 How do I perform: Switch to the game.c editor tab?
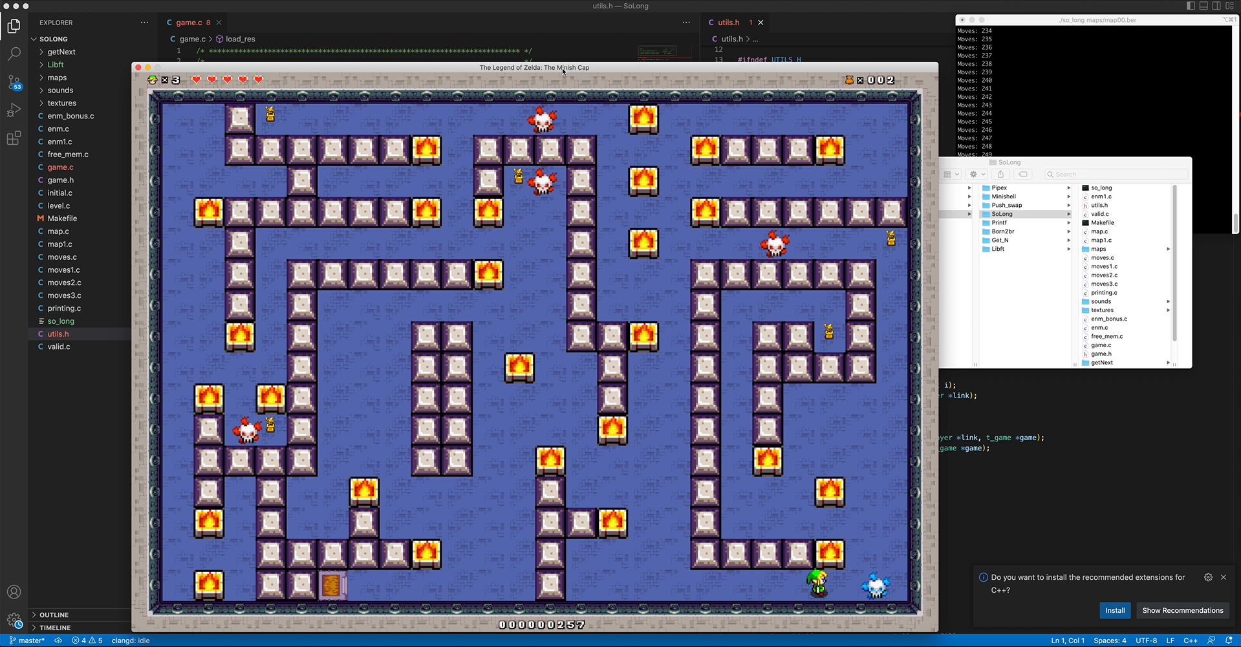click(x=189, y=23)
